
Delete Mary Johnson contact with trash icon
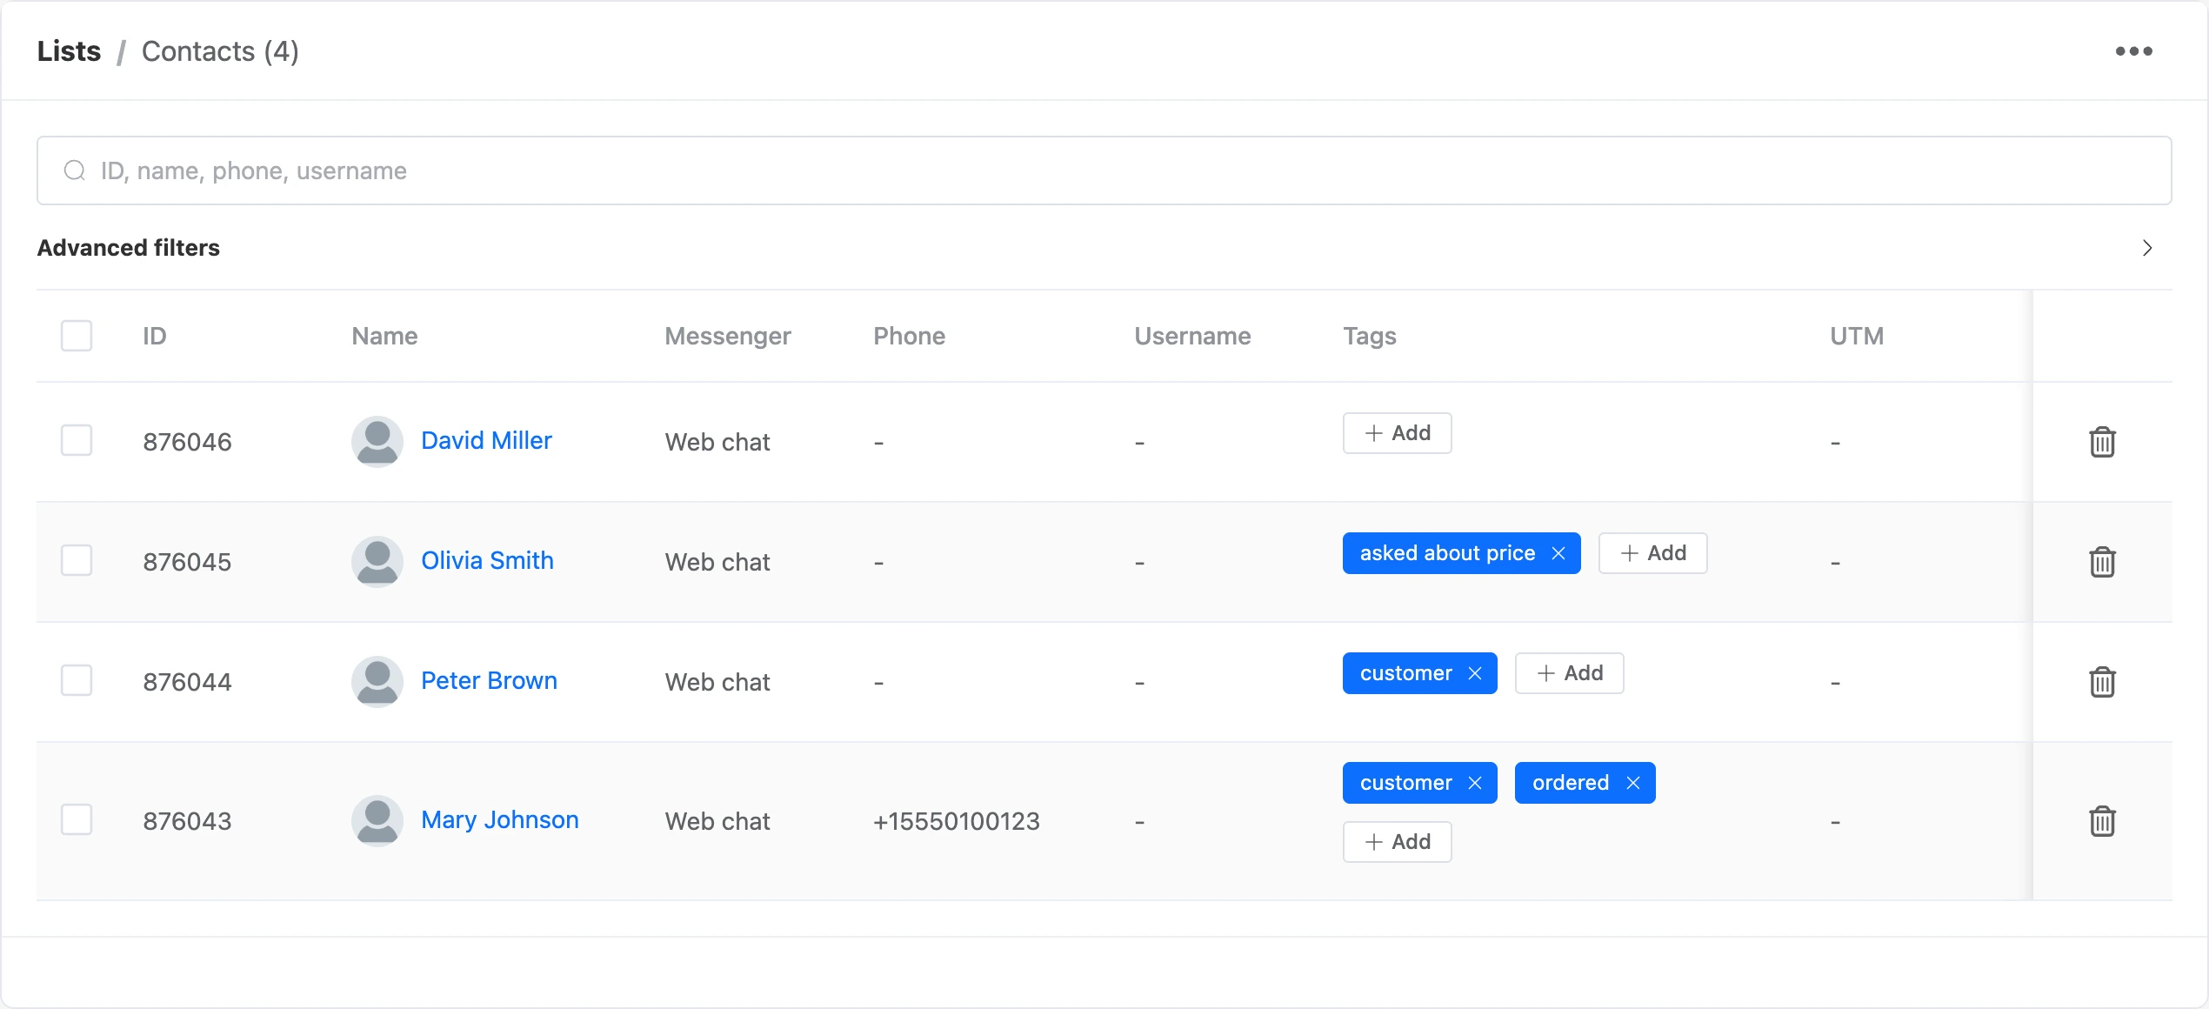2102,821
